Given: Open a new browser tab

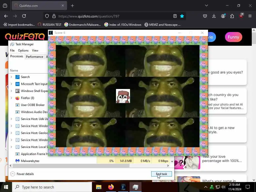Looking at the screenshot, I should (72, 6).
